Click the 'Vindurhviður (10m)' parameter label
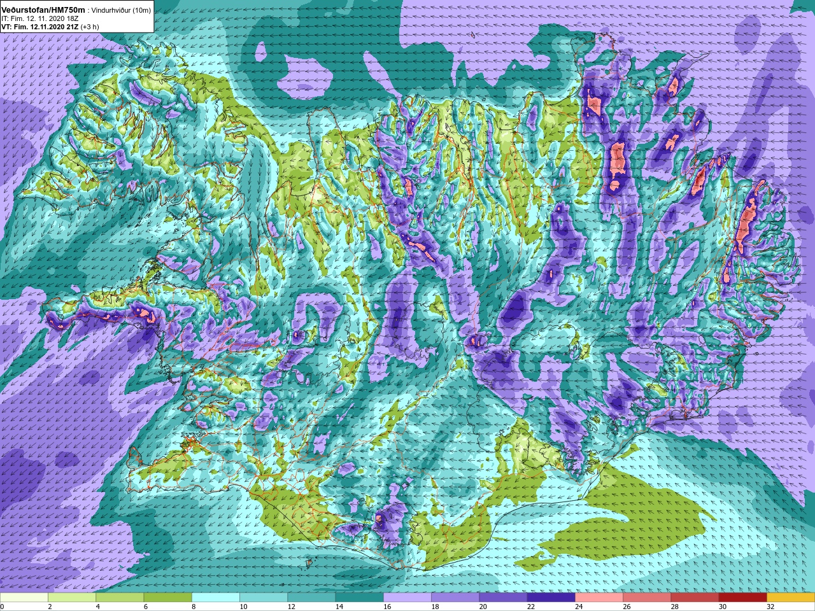This screenshot has height=611, width=815. tap(121, 11)
